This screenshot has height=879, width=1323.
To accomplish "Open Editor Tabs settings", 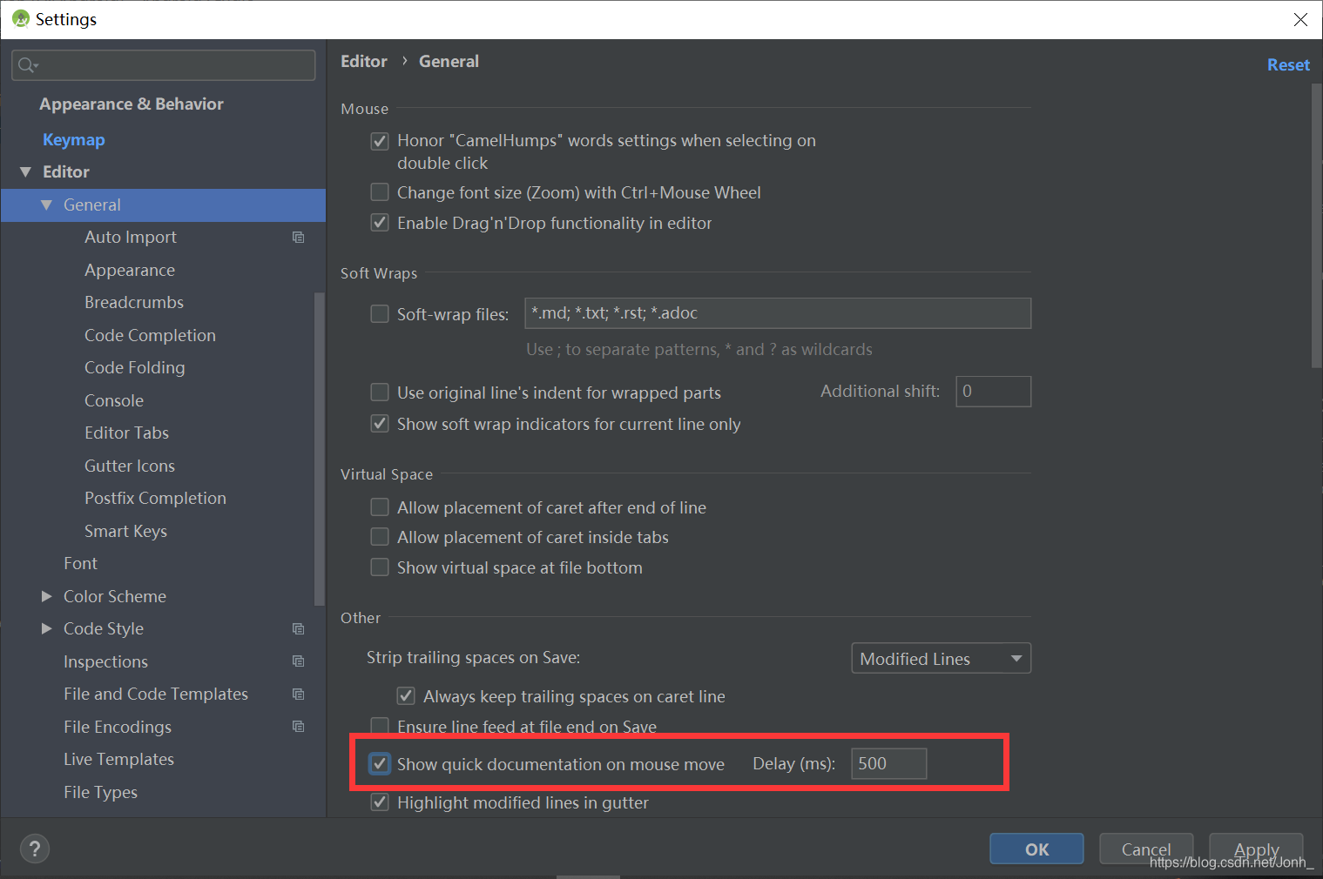I will tap(126, 433).
